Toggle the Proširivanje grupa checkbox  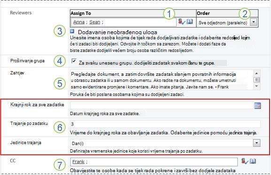pyautogui.click(x=74, y=61)
